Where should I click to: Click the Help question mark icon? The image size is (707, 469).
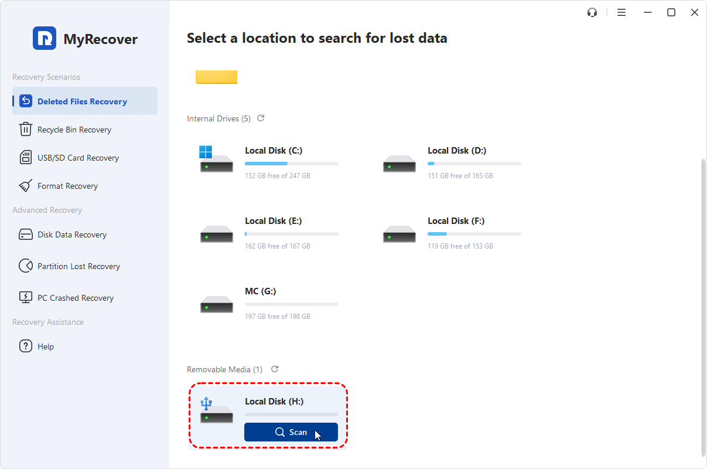click(26, 346)
